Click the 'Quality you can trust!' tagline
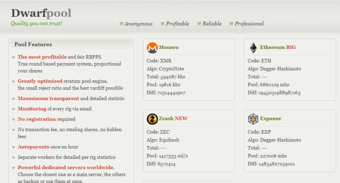340x183 pixels. (x=37, y=23)
